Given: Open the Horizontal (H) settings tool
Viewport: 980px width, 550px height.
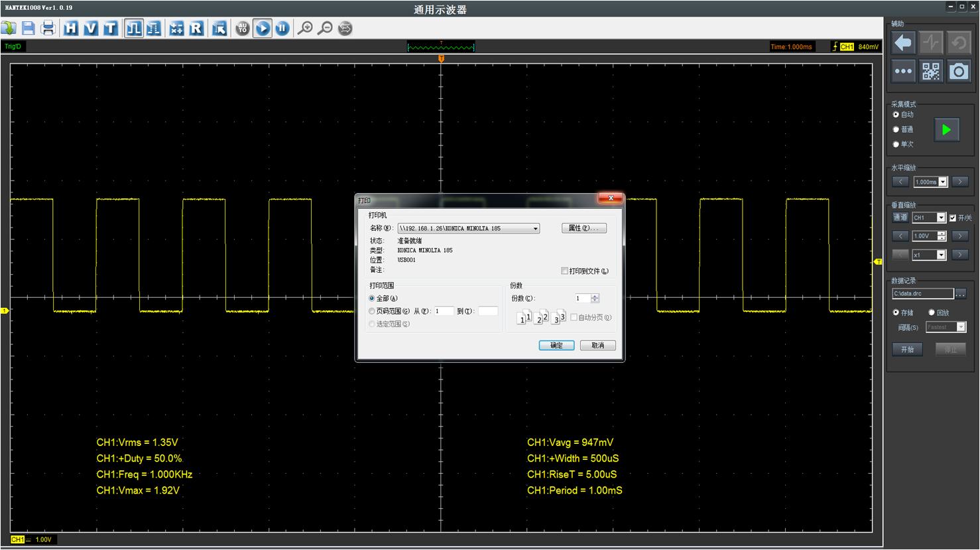Looking at the screenshot, I should pyautogui.click(x=71, y=28).
